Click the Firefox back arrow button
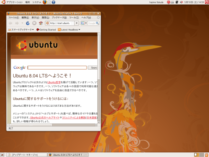 10,23
